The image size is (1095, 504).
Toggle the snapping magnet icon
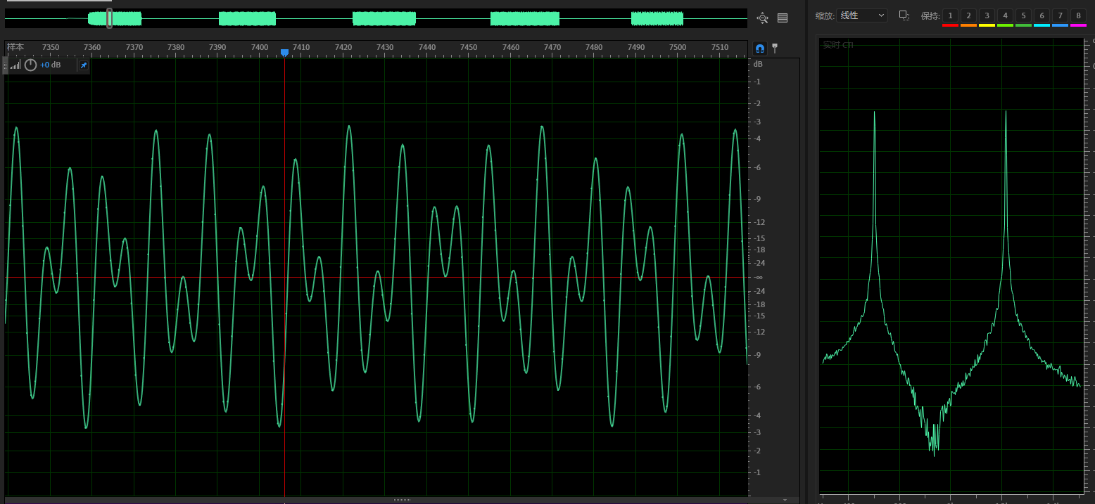click(x=760, y=49)
